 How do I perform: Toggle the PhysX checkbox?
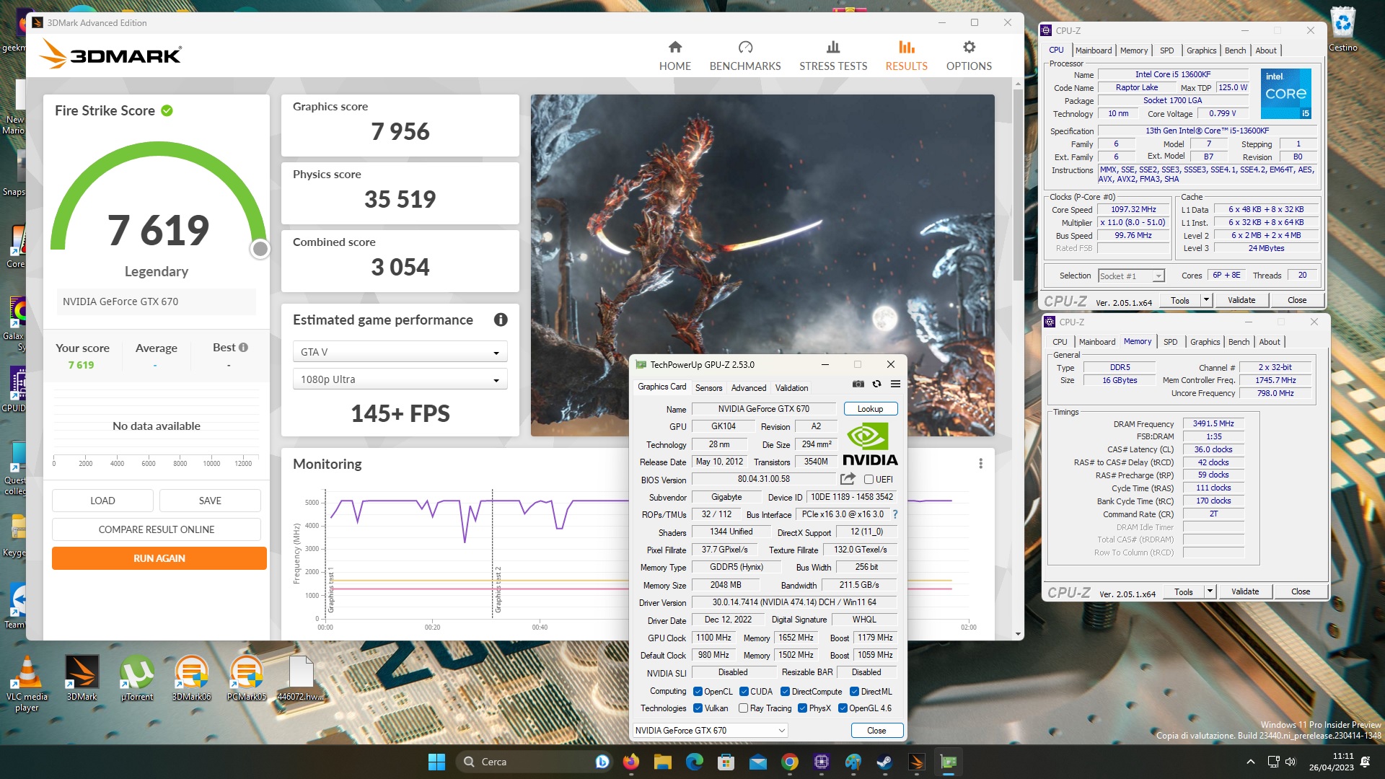tap(802, 708)
